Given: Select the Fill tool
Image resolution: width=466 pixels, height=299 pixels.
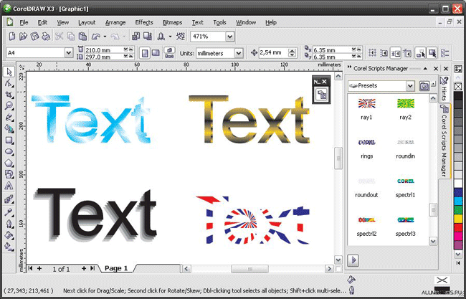Looking at the screenshot, I should (x=9, y=234).
